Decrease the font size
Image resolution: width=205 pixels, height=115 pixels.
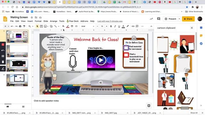tap(97, 26)
